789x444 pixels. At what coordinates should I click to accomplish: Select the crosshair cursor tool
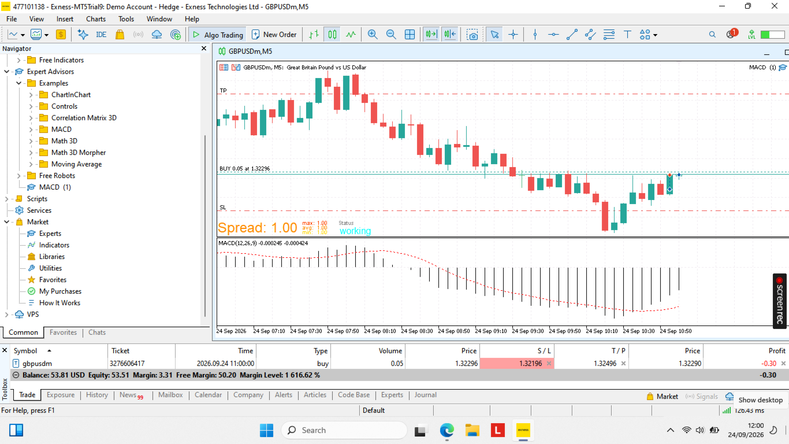tap(513, 35)
